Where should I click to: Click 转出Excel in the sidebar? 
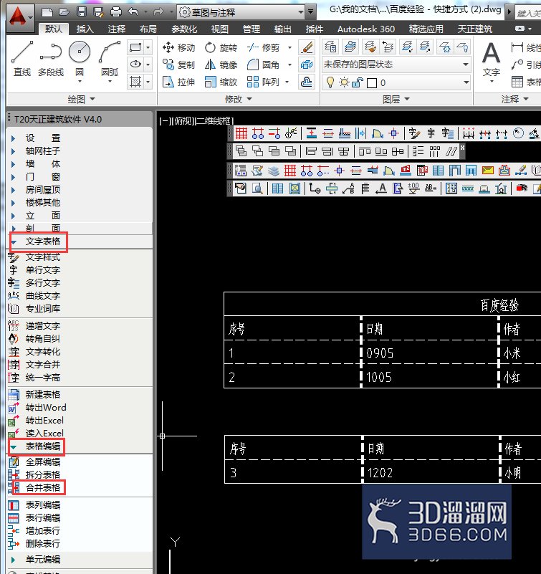(x=44, y=420)
